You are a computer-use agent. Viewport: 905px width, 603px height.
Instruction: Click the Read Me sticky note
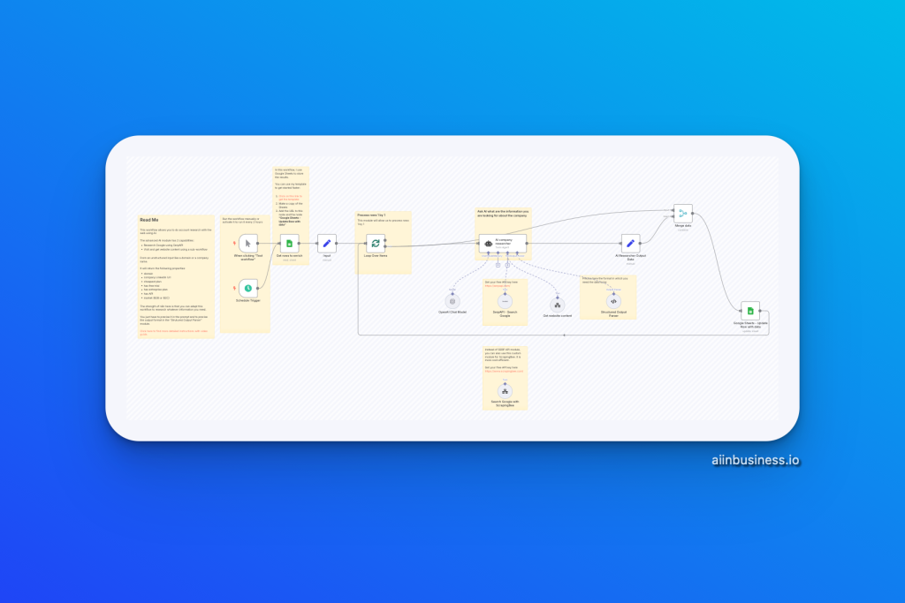click(176, 265)
